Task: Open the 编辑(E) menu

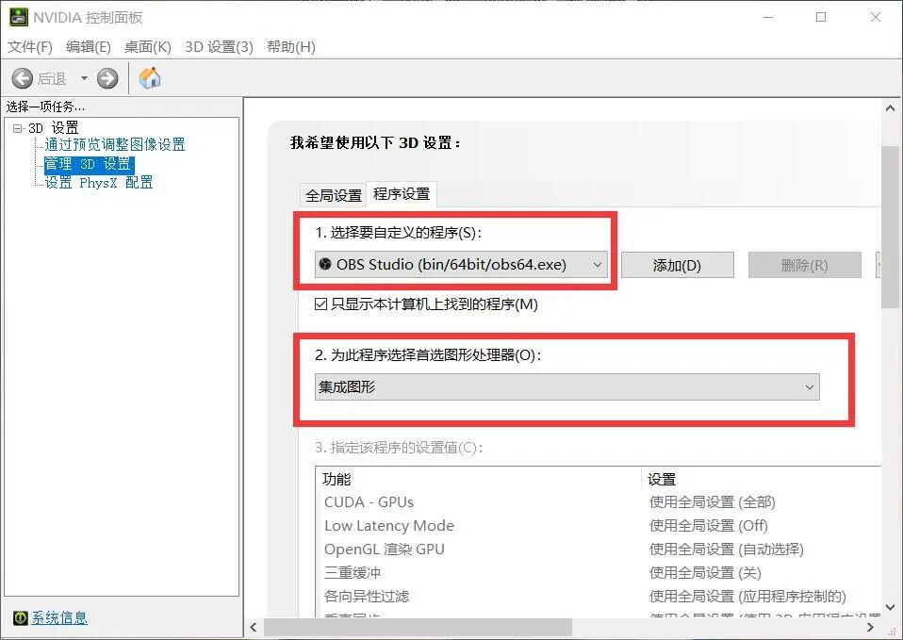Action: (88, 47)
